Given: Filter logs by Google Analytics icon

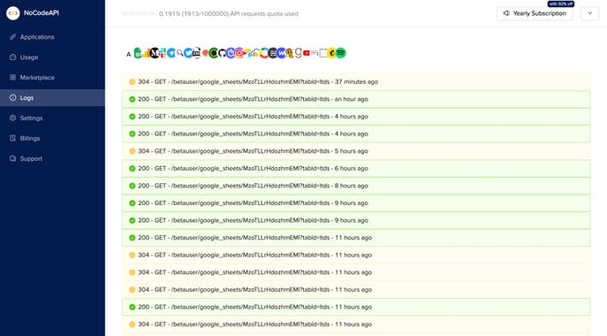Looking at the screenshot, I should [146, 53].
